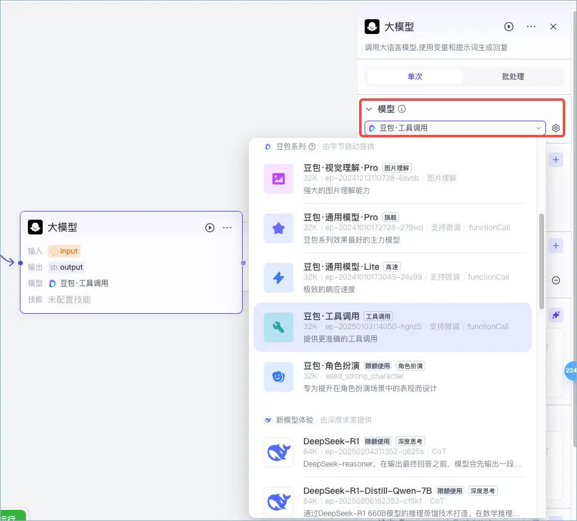
Task: Select 豆包·通用模型·Pro model
Action: tap(393, 228)
